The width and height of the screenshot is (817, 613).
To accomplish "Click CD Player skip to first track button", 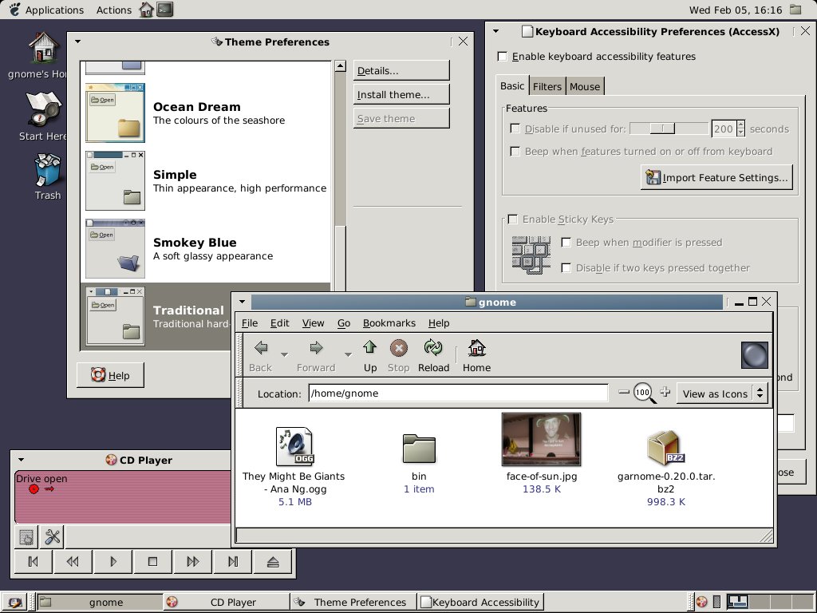I will pyautogui.click(x=33, y=561).
